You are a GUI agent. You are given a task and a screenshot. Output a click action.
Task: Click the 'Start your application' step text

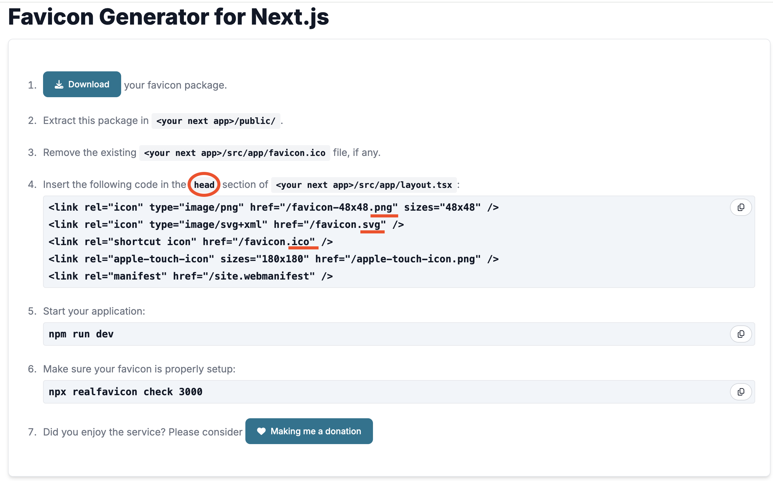pyautogui.click(x=94, y=311)
